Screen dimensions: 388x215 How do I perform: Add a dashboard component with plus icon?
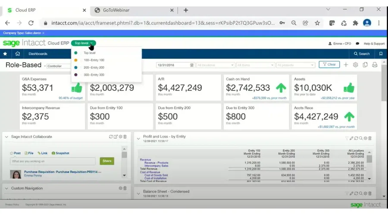coord(346,64)
